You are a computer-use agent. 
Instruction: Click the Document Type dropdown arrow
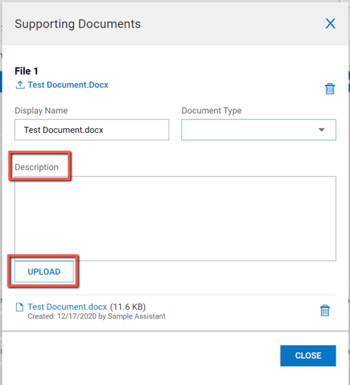tap(321, 130)
